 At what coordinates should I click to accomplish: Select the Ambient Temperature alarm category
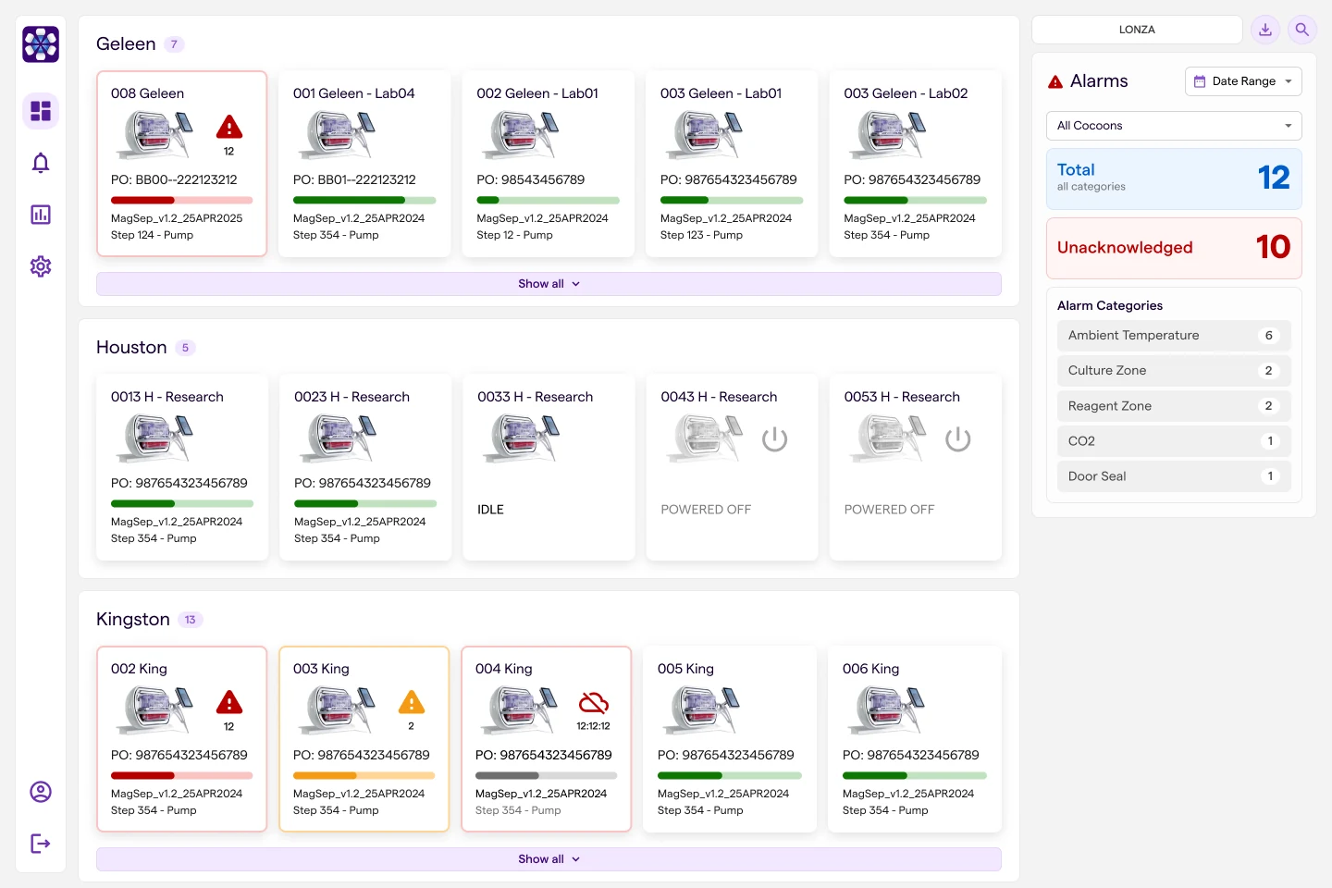point(1174,336)
